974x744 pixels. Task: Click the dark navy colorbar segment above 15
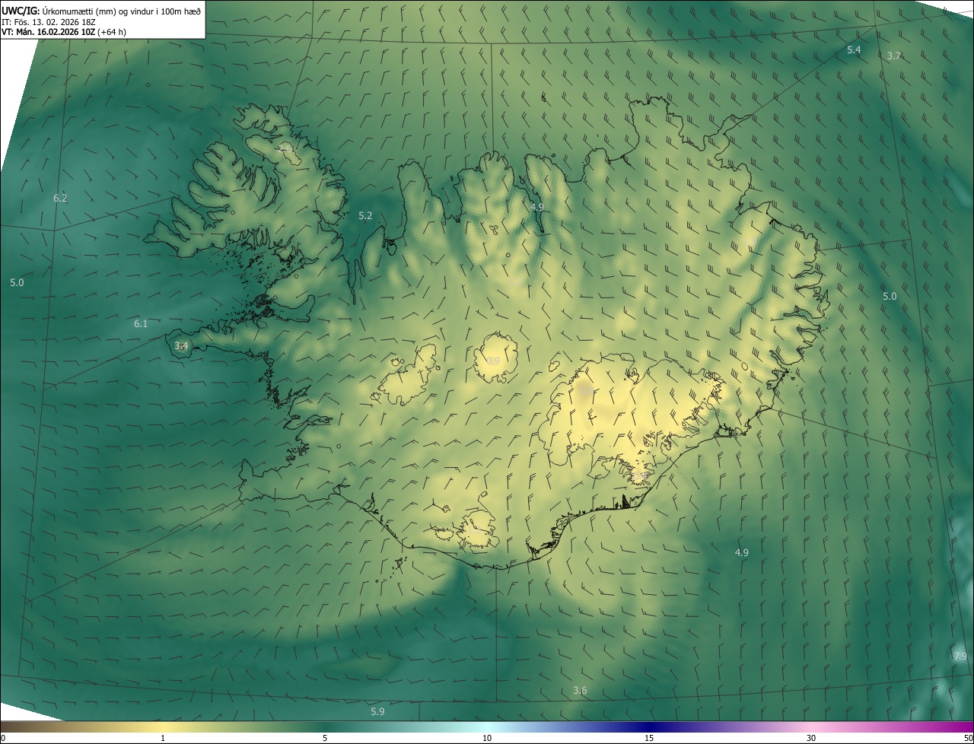(649, 727)
